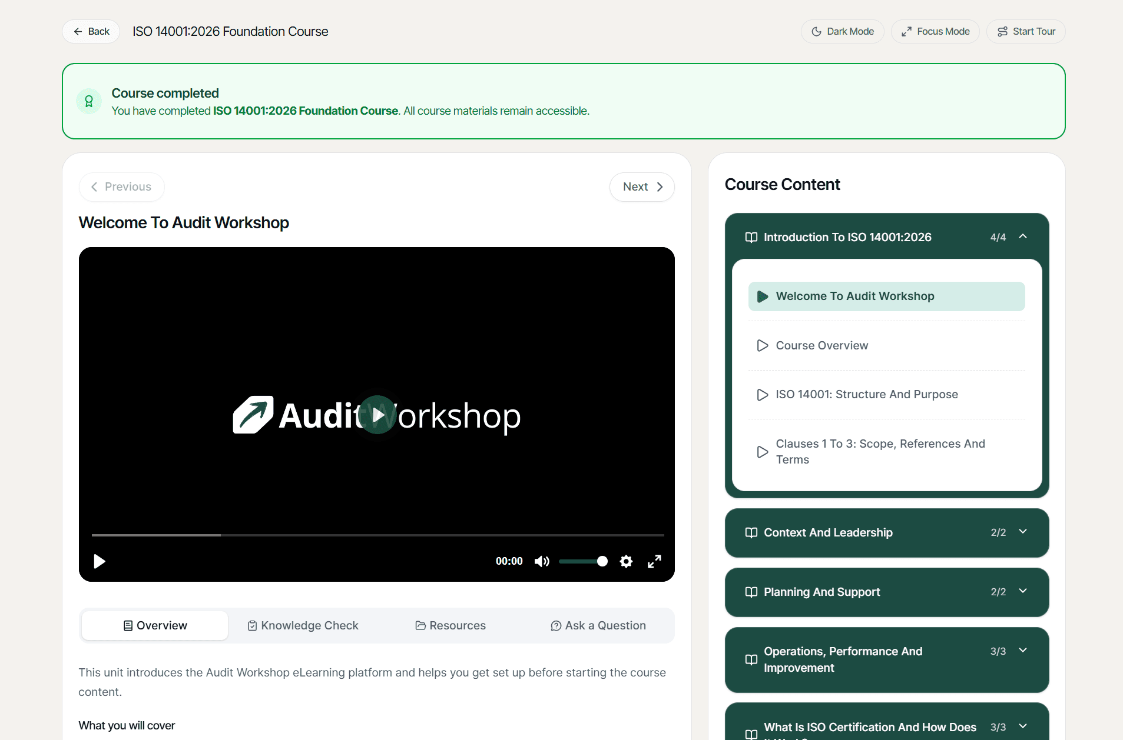Screen dimensions: 1123x740
Task: Enable Dark Mode
Action: tap(842, 31)
